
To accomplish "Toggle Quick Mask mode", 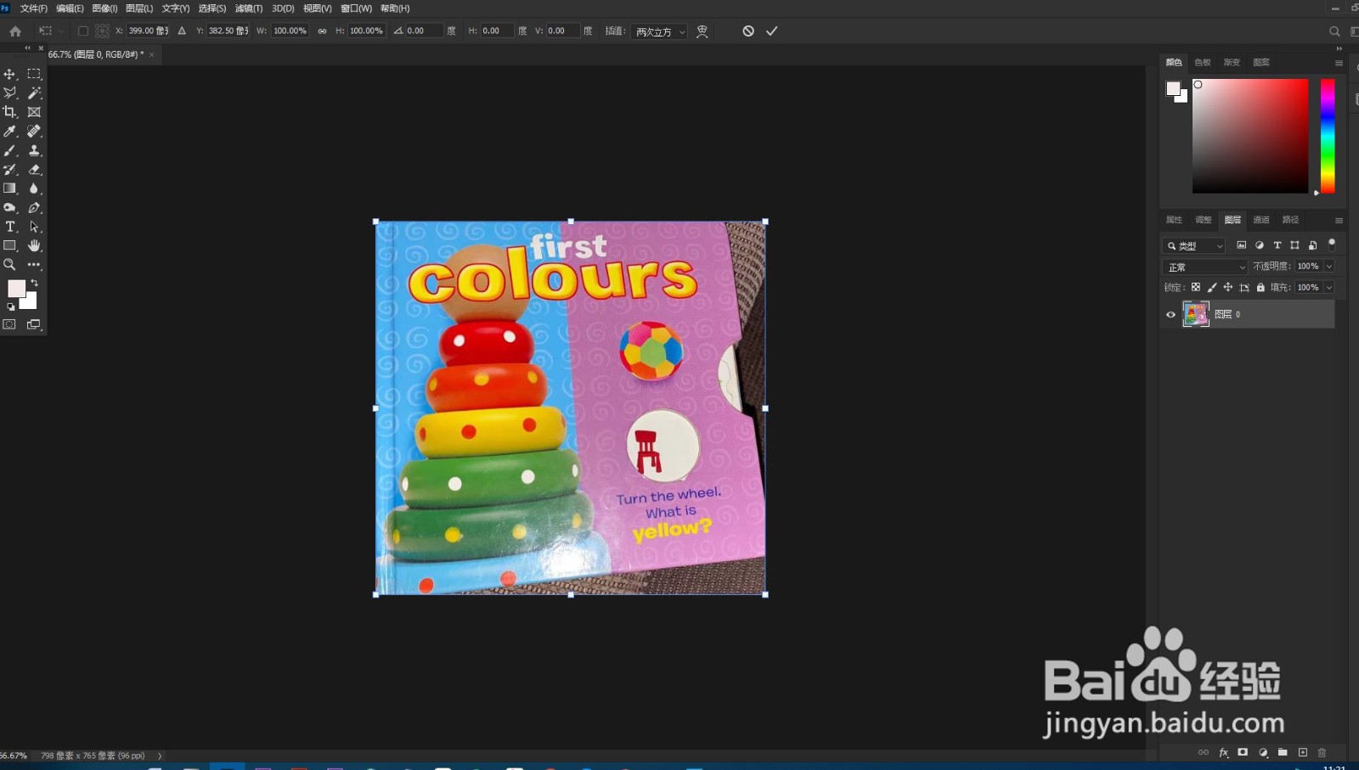I will tap(10, 324).
